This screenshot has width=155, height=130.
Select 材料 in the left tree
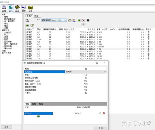pos(6,17)
